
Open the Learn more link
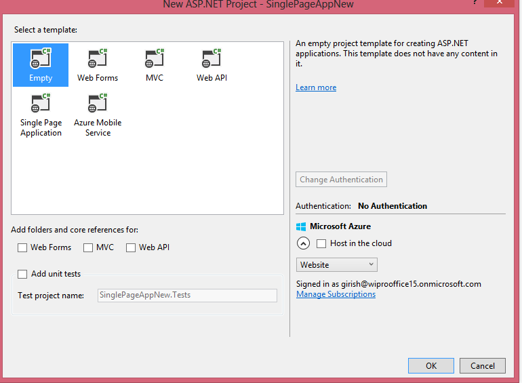pyautogui.click(x=316, y=87)
